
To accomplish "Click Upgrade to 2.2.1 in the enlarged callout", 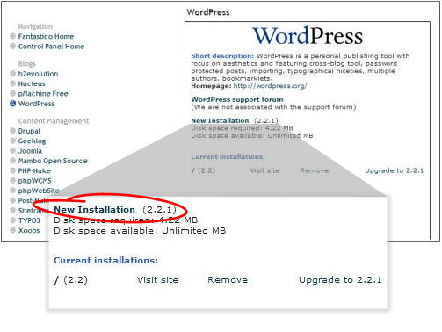I will (340, 280).
